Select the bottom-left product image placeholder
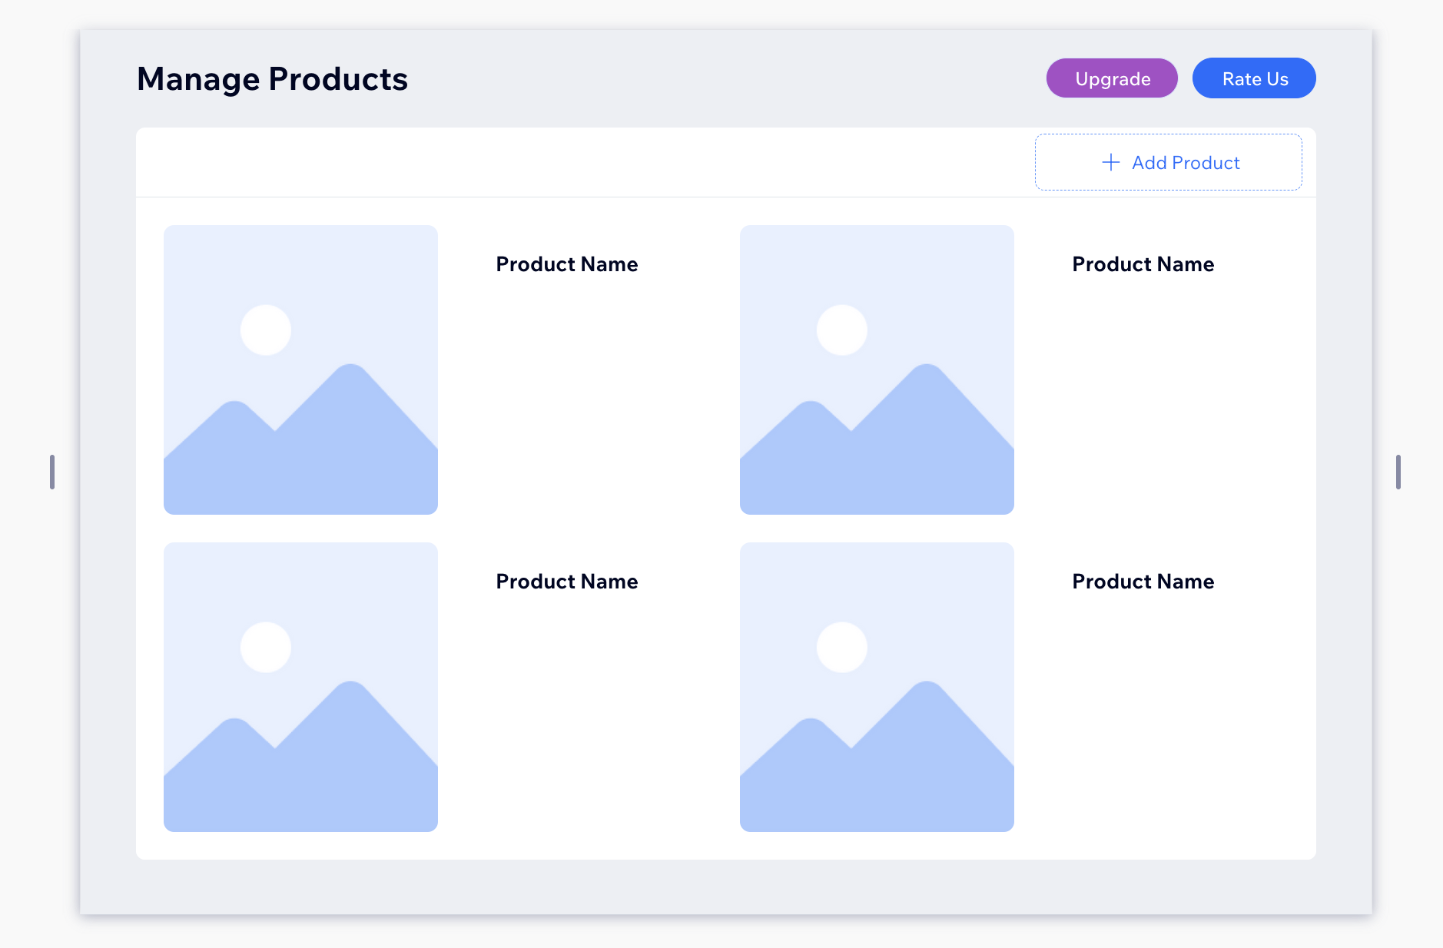The width and height of the screenshot is (1443, 948). [300, 687]
